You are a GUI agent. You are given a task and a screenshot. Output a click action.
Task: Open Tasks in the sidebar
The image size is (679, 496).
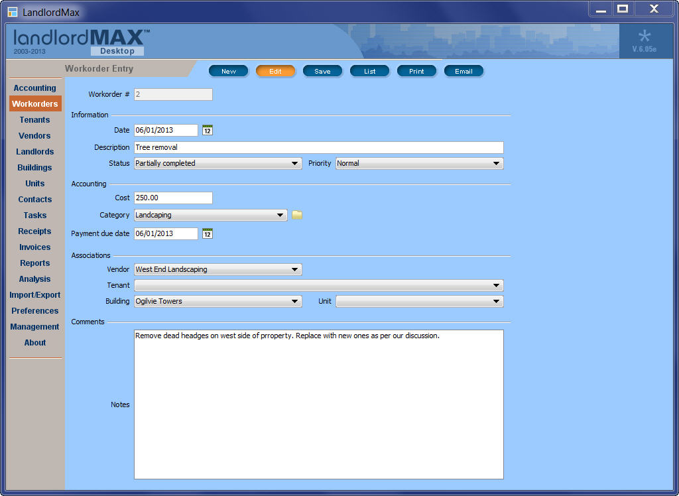click(34, 216)
